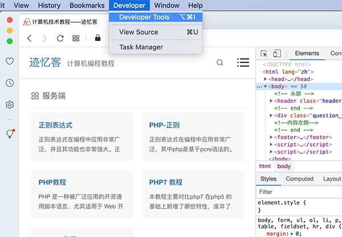Click the padlock security icon in address bar

[97, 38]
